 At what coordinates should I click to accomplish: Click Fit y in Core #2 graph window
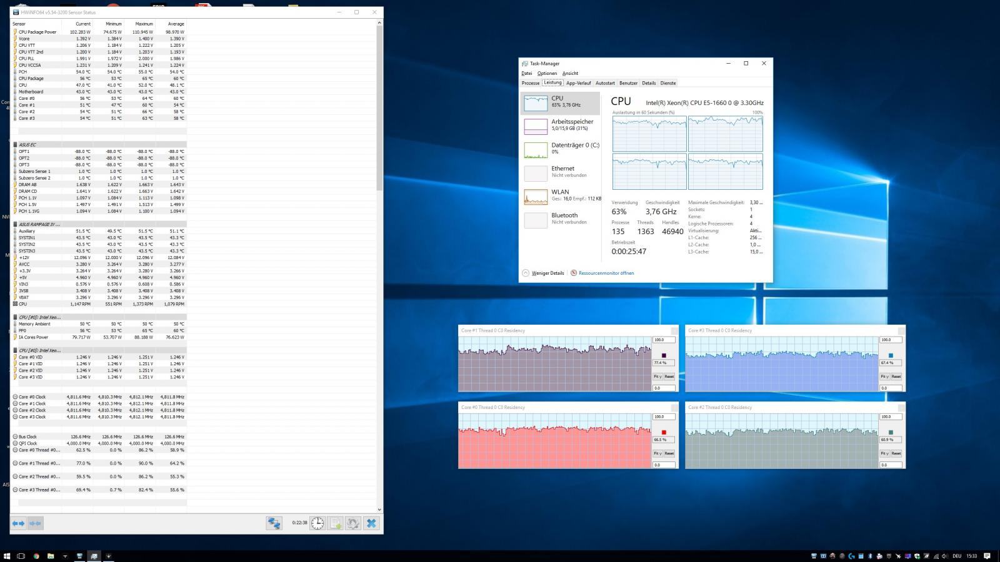pos(884,453)
